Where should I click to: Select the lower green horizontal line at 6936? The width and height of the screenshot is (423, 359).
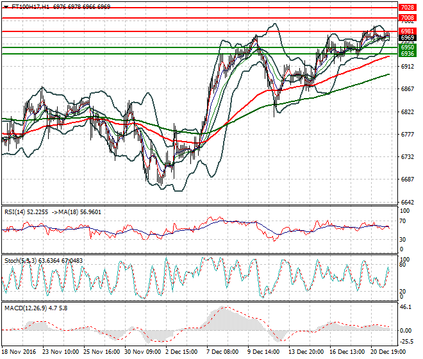[x=199, y=54]
